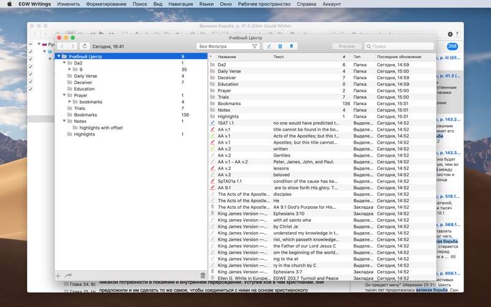Click the magnifier icon in the Поиск field
The image size is (491, 307).
(x=369, y=47)
